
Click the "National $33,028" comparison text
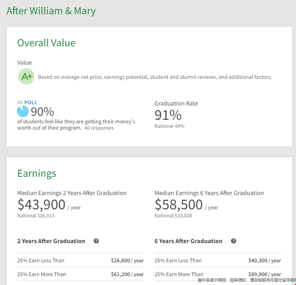coord(173,216)
